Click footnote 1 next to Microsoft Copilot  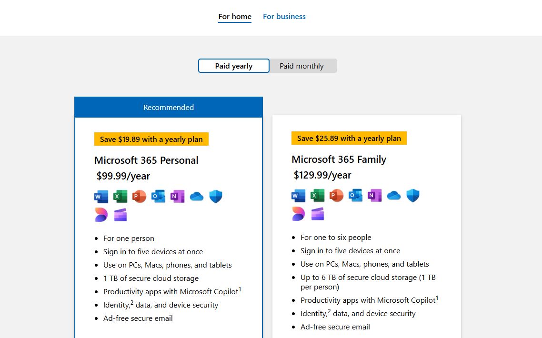239,288
